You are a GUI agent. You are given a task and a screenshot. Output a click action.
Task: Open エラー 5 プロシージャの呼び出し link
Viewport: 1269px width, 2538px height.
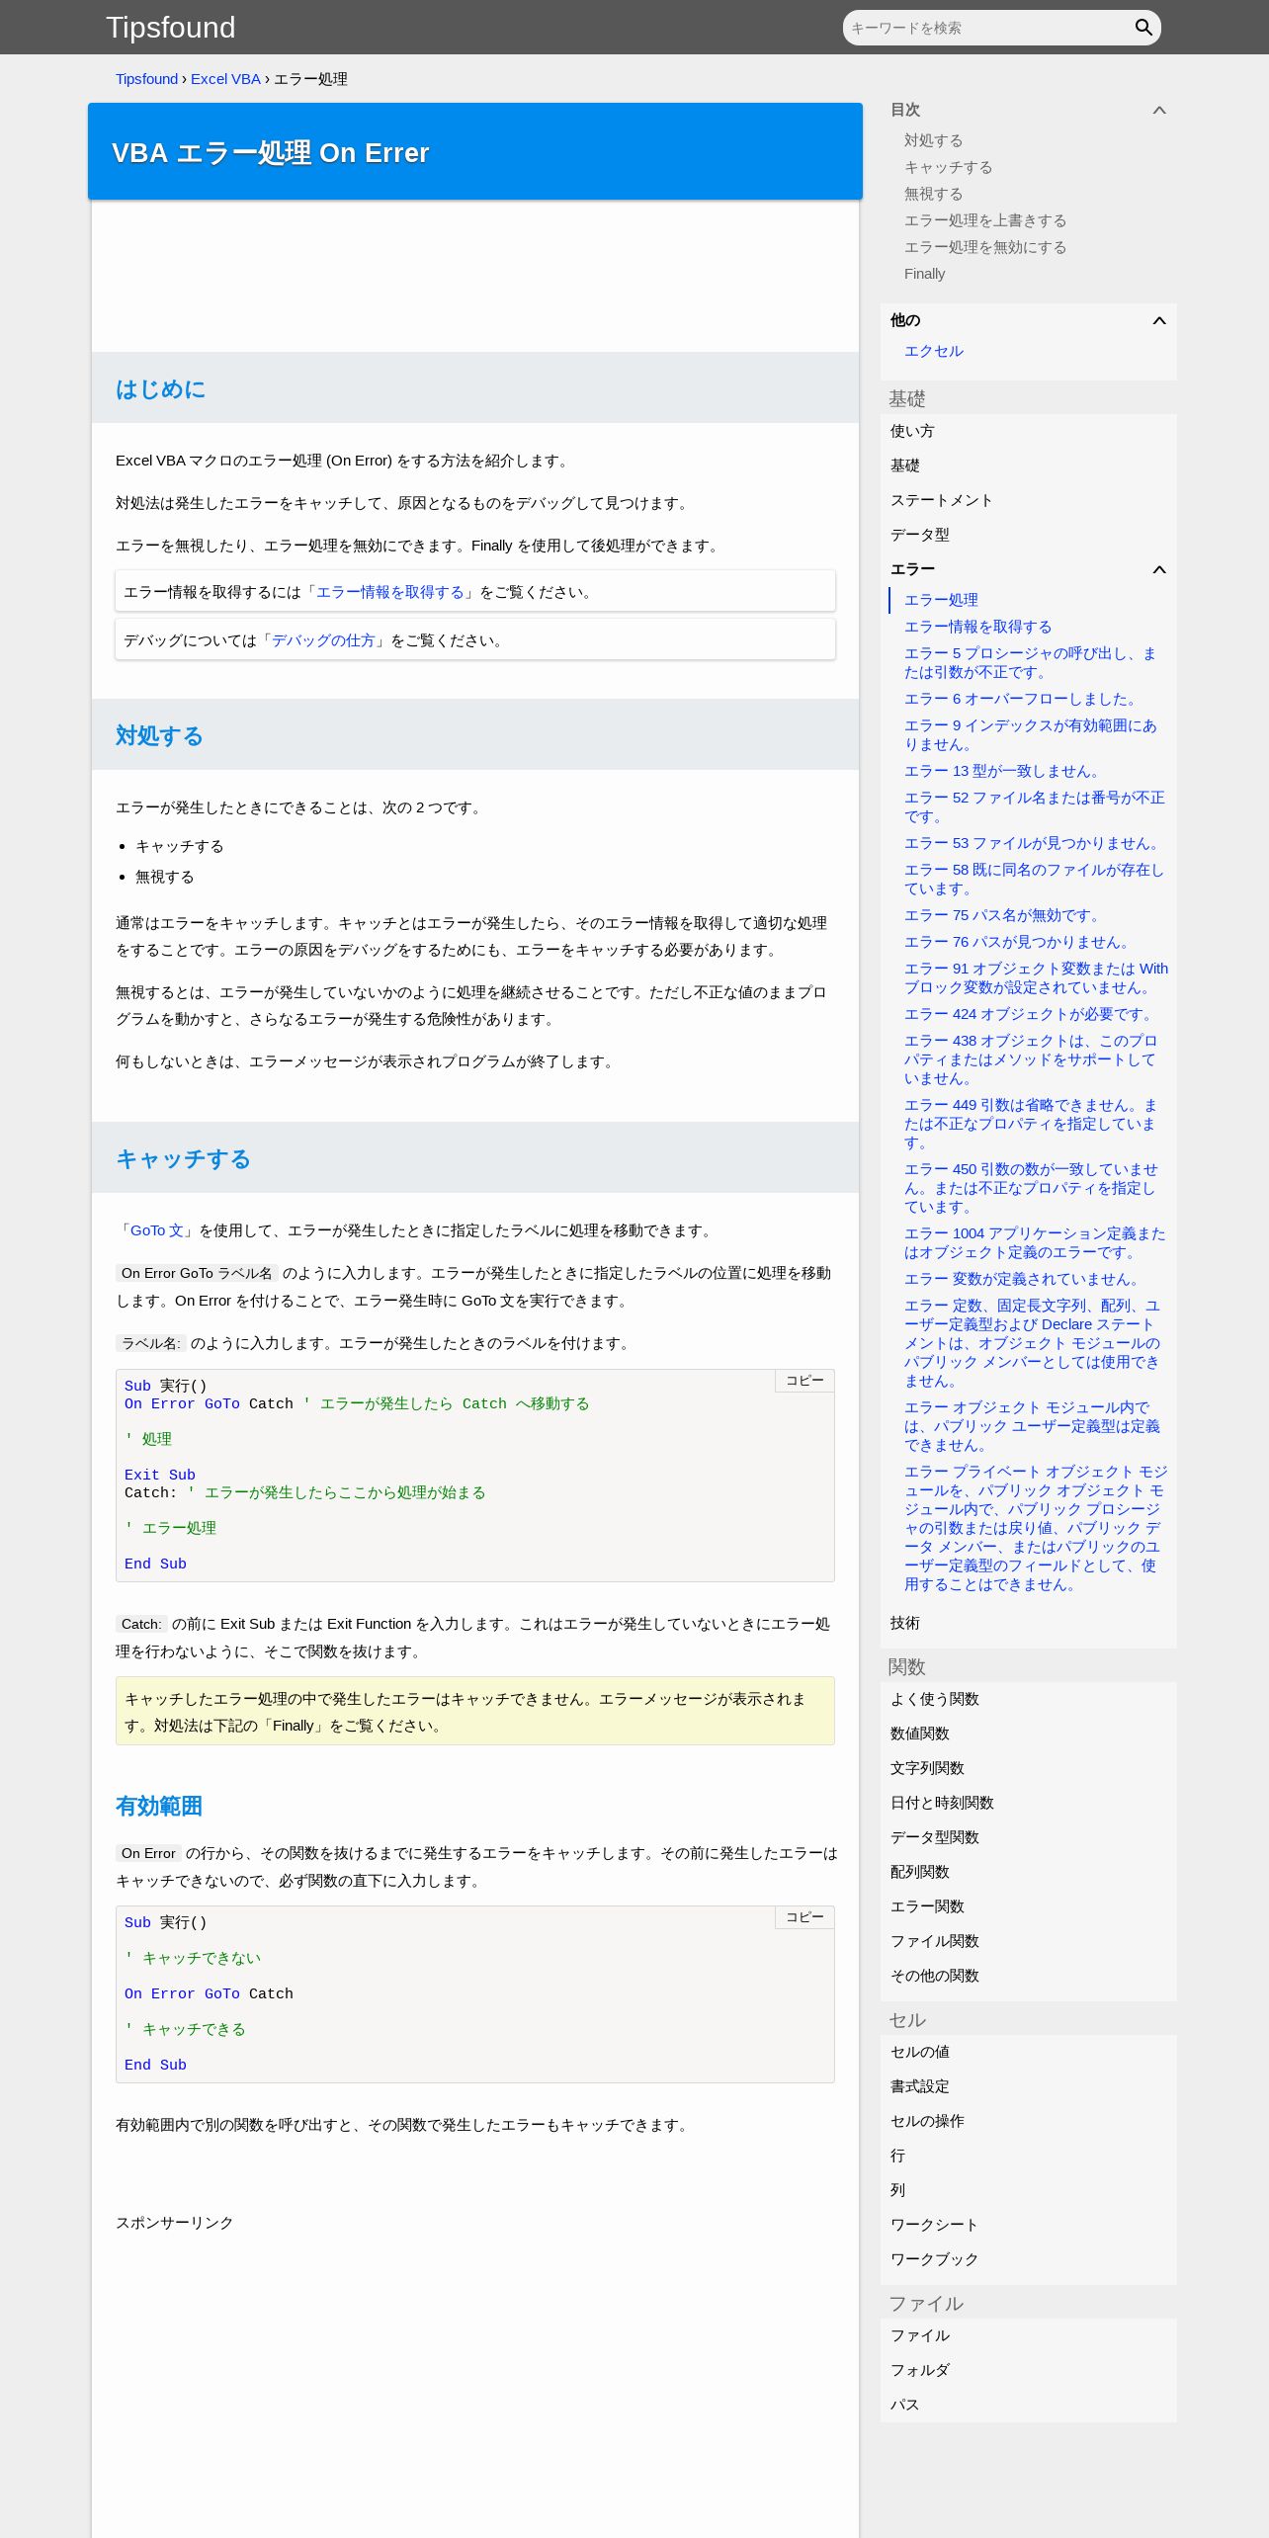(x=1030, y=663)
